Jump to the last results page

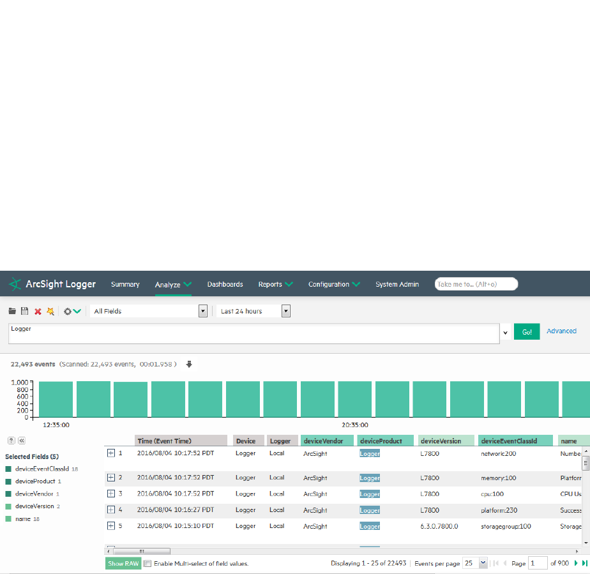(584, 563)
